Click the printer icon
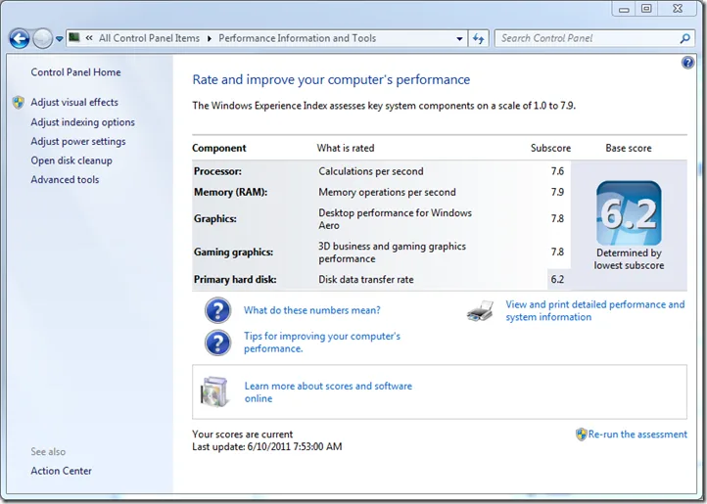 [x=480, y=311]
